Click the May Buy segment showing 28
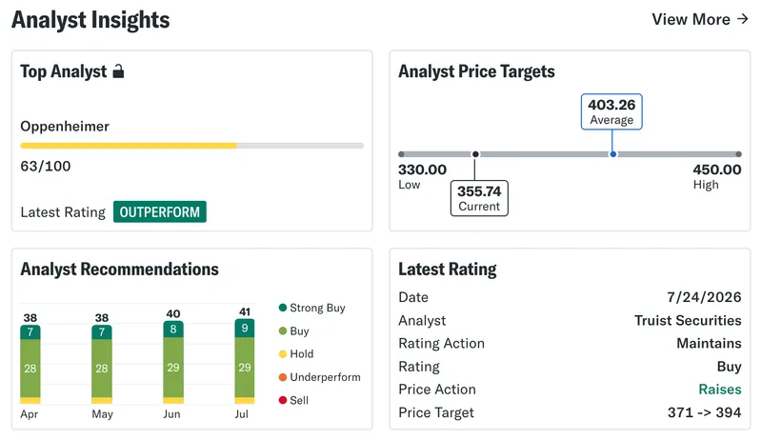The height and width of the screenshot is (440, 762). [102, 369]
